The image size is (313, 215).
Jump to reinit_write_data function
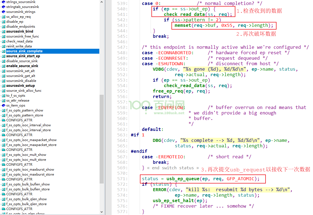point(19,46)
